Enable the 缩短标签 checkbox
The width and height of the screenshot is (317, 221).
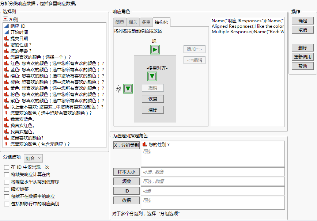(7, 189)
